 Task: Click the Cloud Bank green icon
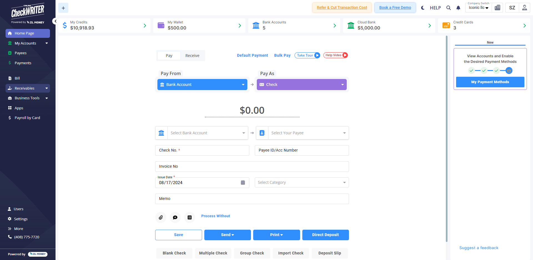(x=351, y=26)
